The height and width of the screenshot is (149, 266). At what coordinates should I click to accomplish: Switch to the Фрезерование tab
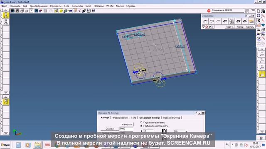click(x=120, y=118)
